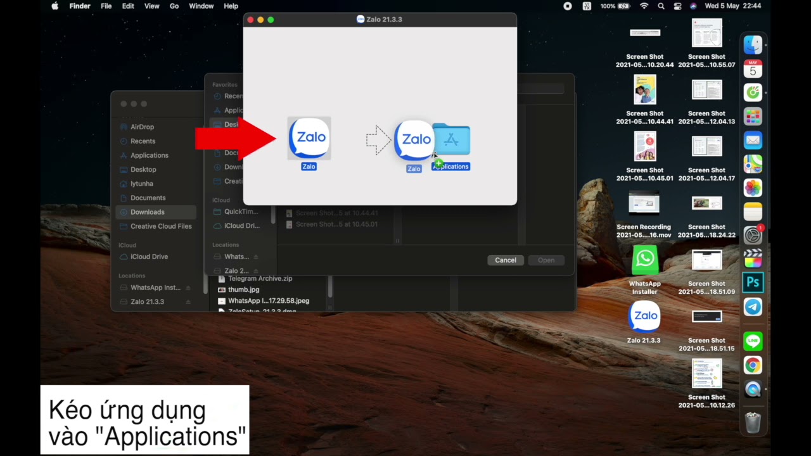Select AirDrop in Finder sidebar

[142, 127]
